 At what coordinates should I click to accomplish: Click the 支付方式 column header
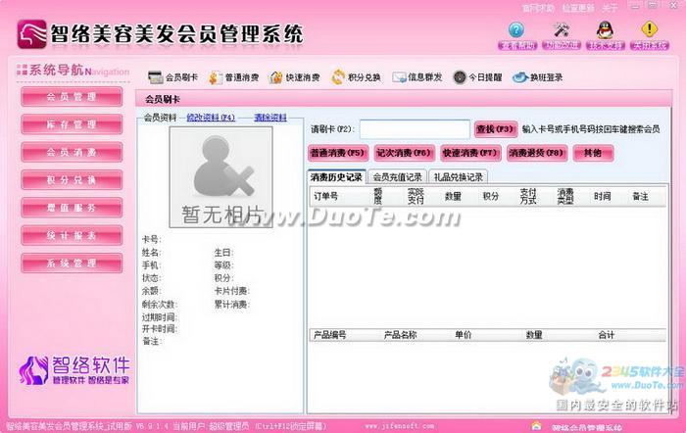click(x=528, y=196)
